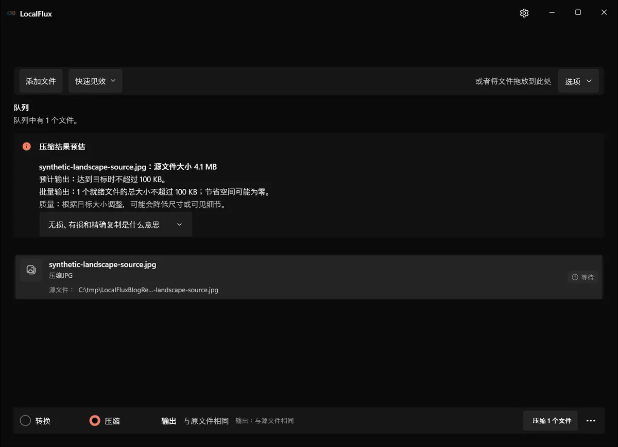
Task: Click the 源文件大小 4.1 MB line
Action: tap(128, 167)
